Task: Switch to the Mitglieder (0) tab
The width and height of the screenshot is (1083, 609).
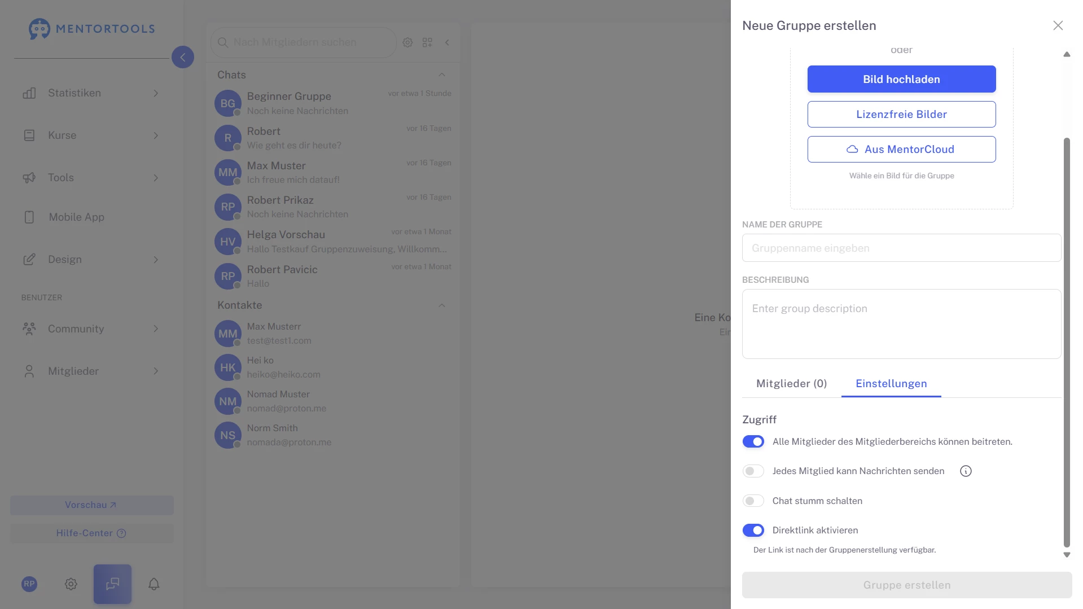Action: (791, 384)
